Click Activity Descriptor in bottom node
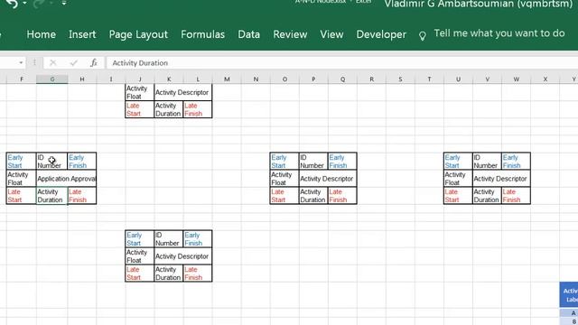Viewport: 578px width, 325px height. click(183, 256)
